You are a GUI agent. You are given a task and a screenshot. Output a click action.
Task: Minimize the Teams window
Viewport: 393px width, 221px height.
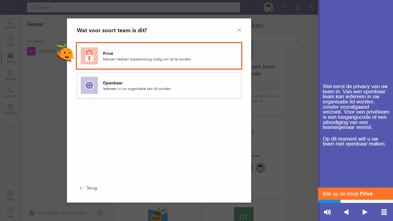(x=284, y=7)
